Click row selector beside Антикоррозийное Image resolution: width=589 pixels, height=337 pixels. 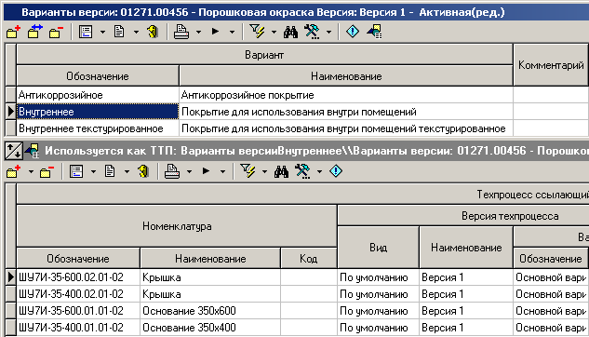click(10, 95)
